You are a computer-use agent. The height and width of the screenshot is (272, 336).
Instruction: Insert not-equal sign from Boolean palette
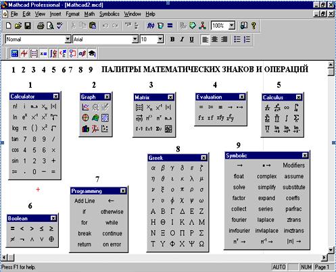click(12, 240)
